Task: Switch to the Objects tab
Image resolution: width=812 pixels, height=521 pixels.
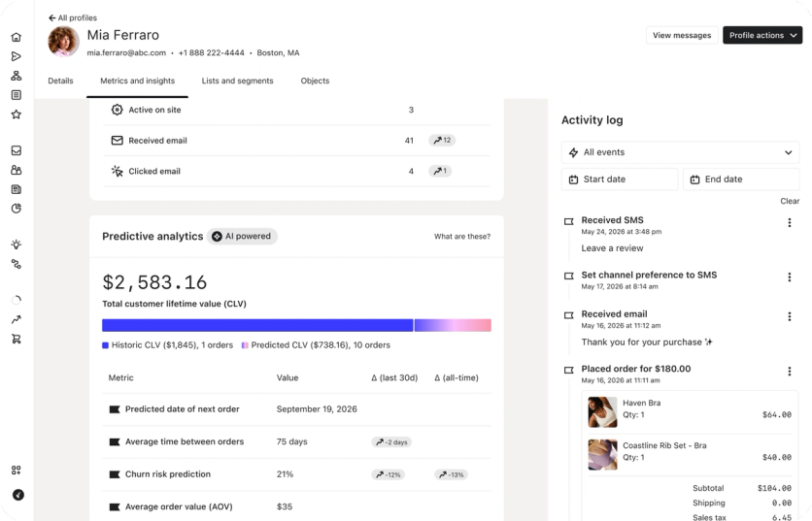Action: click(x=315, y=81)
